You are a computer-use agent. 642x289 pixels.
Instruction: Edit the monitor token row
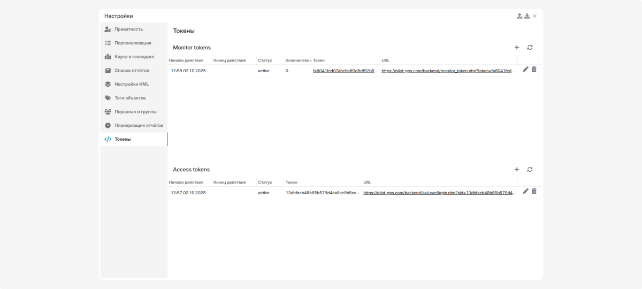click(526, 70)
